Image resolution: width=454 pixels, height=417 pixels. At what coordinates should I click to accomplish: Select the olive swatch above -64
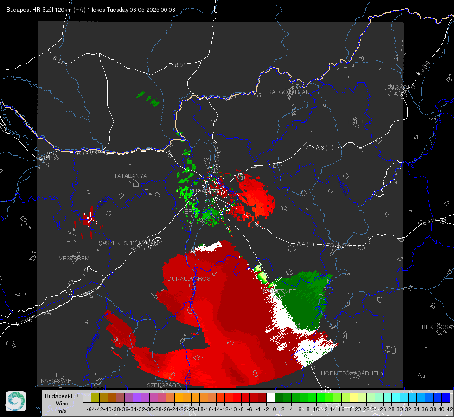click(95, 398)
